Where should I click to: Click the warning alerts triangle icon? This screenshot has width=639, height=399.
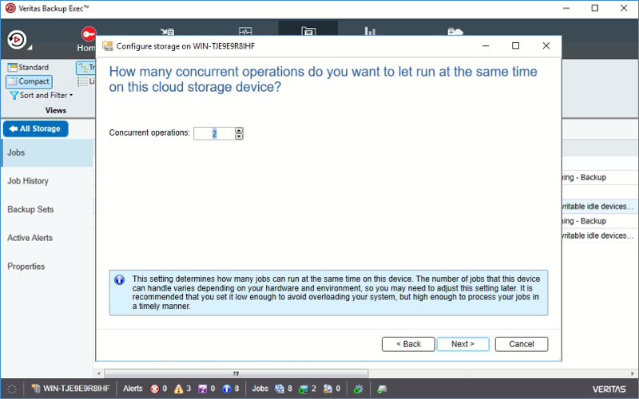point(178,389)
